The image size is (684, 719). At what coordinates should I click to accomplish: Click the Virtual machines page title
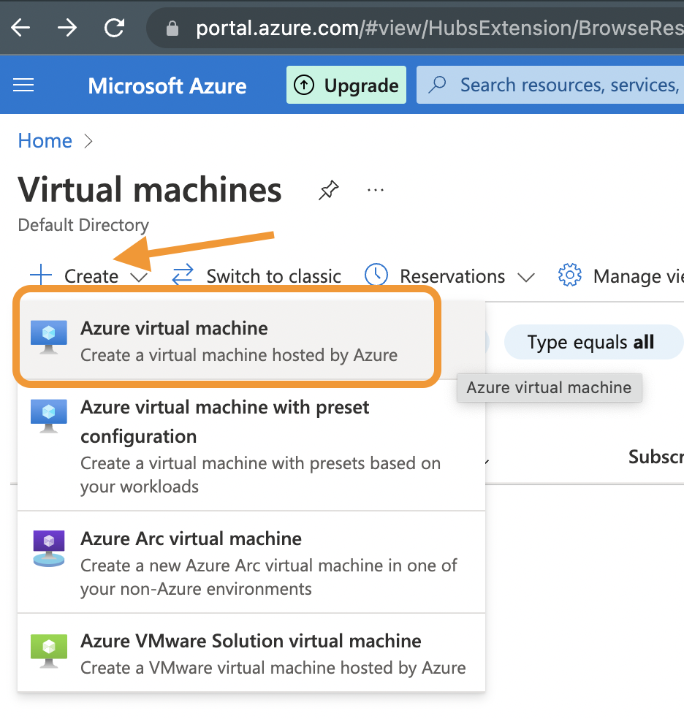(150, 189)
